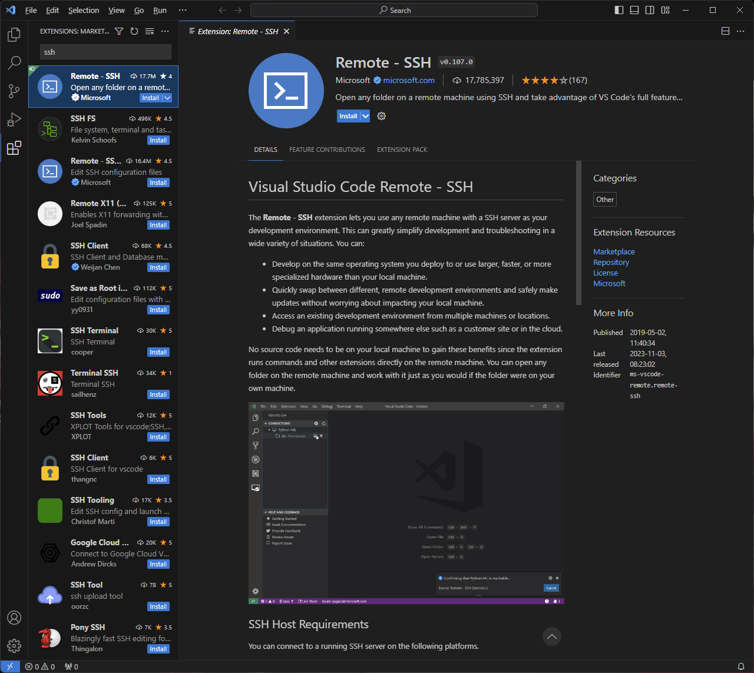
Task: Toggle the primary side bar layout icon
Action: click(619, 10)
